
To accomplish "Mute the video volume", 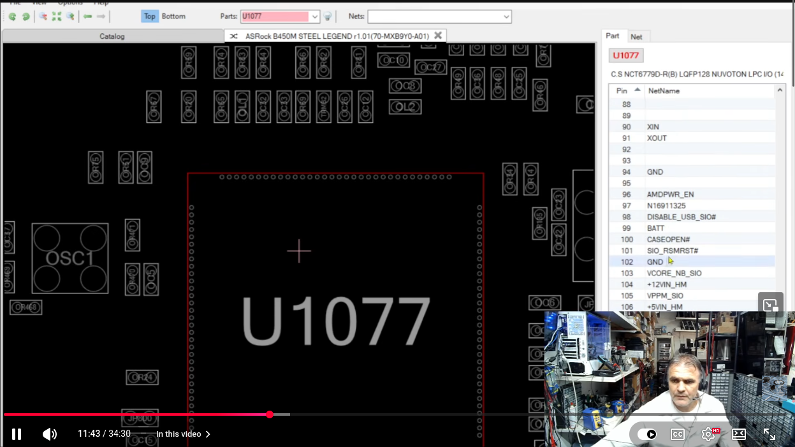I will point(49,434).
